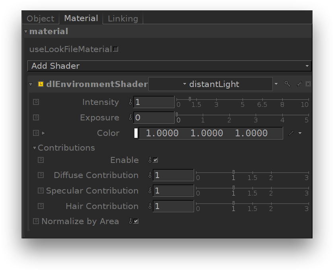Click the Color eyedropper picker icon
Screen dimensions: 334x271
(291, 133)
